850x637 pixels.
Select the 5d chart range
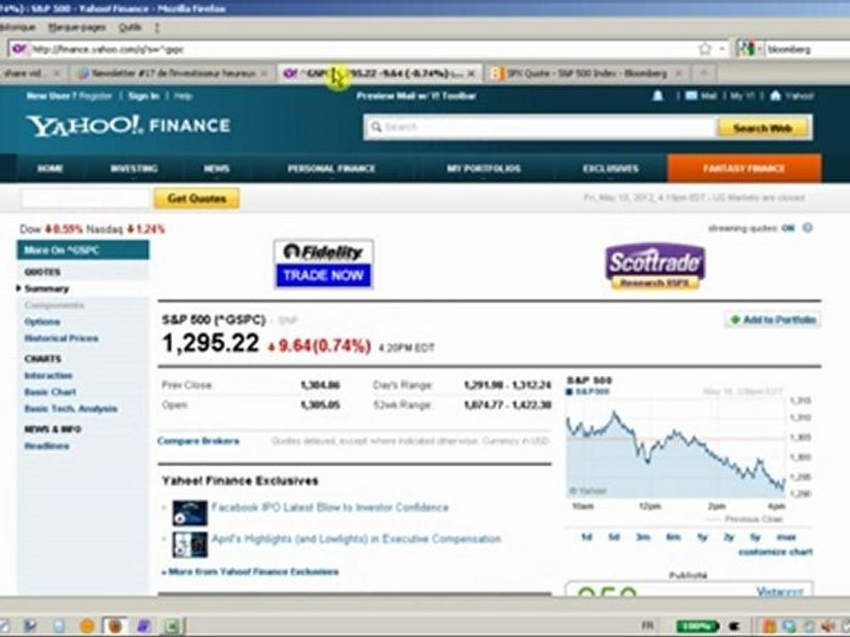tap(614, 537)
